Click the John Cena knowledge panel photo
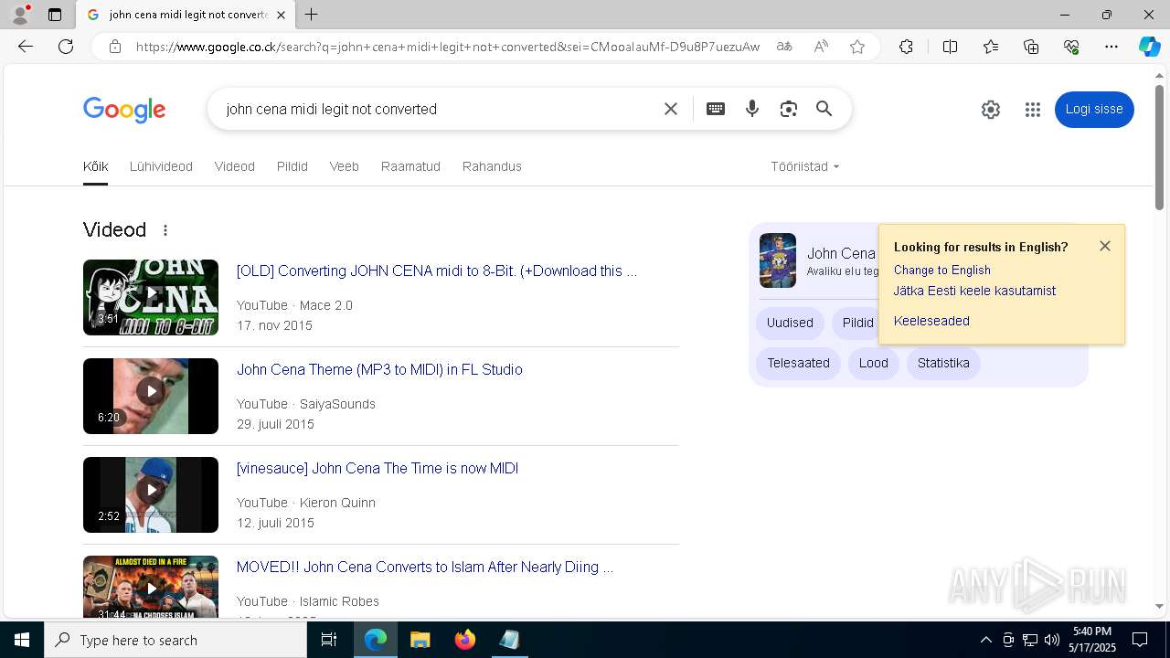 (778, 260)
